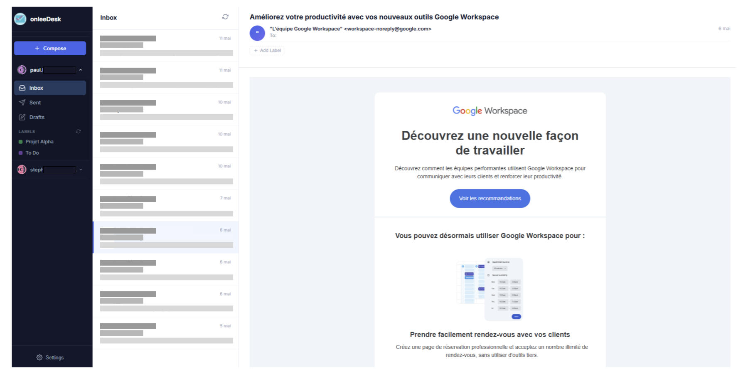
Task: Click the Compose button
Action: [50, 48]
